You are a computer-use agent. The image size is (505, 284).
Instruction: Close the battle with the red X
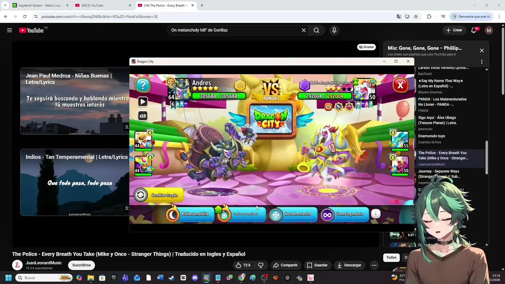coord(400,85)
